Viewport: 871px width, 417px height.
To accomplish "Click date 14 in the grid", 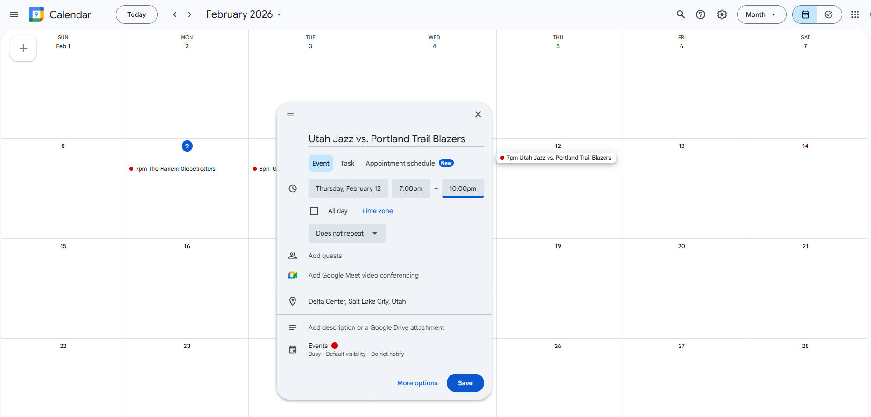I will coord(805,146).
